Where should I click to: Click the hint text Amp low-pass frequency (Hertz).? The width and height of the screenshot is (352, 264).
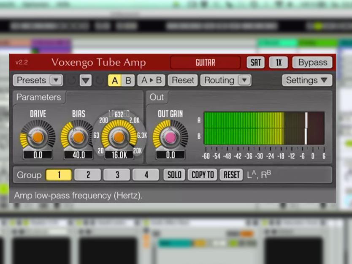[x=78, y=196]
